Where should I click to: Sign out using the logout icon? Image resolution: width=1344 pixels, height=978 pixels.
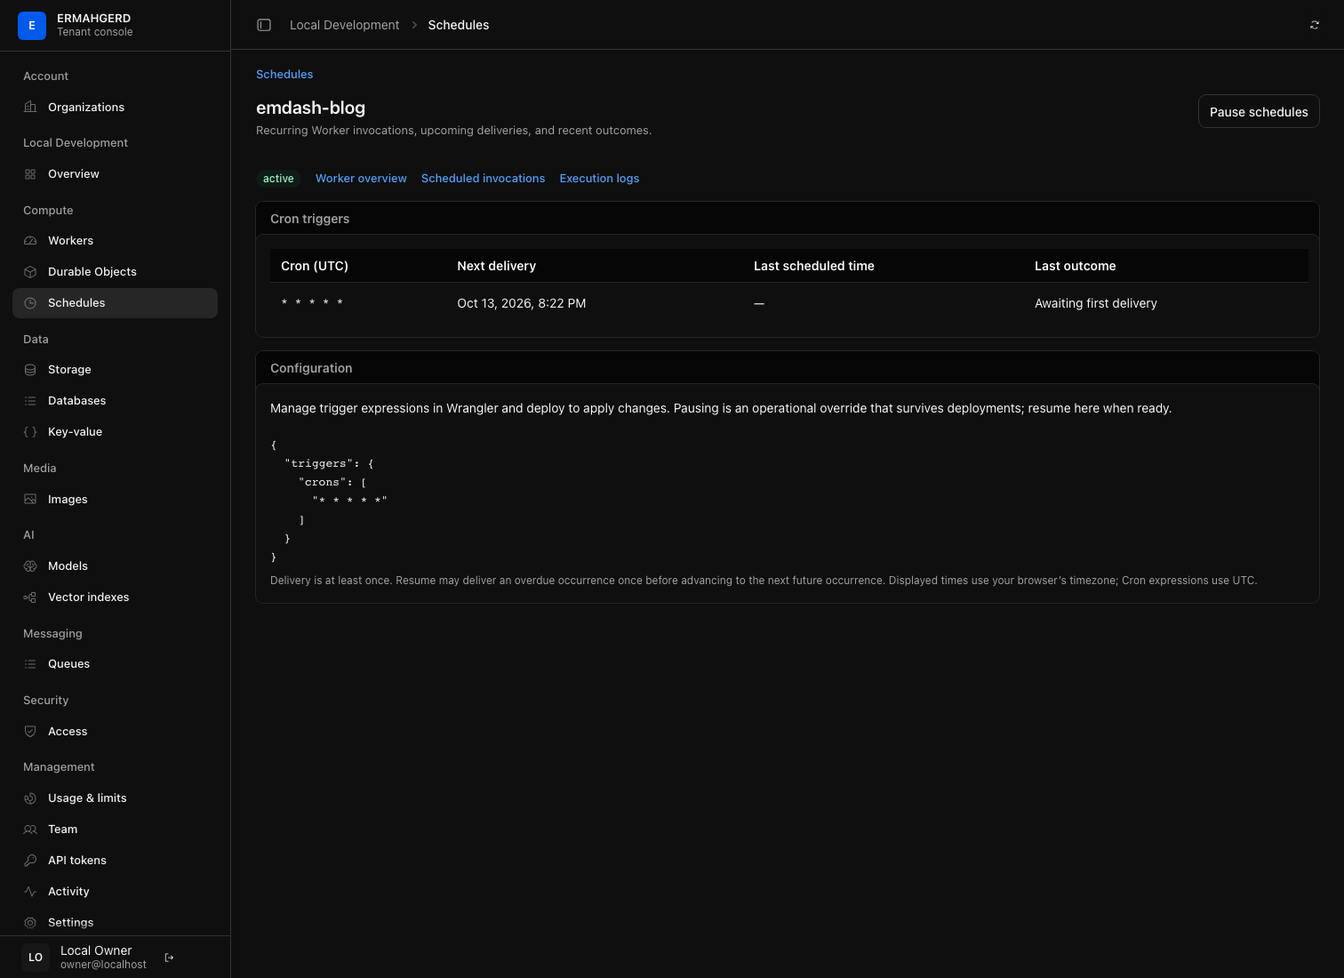point(169,958)
